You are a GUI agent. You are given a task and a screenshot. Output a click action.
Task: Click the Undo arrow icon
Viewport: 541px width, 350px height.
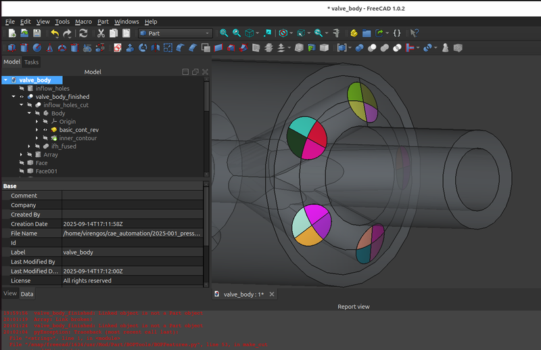[x=55, y=33]
